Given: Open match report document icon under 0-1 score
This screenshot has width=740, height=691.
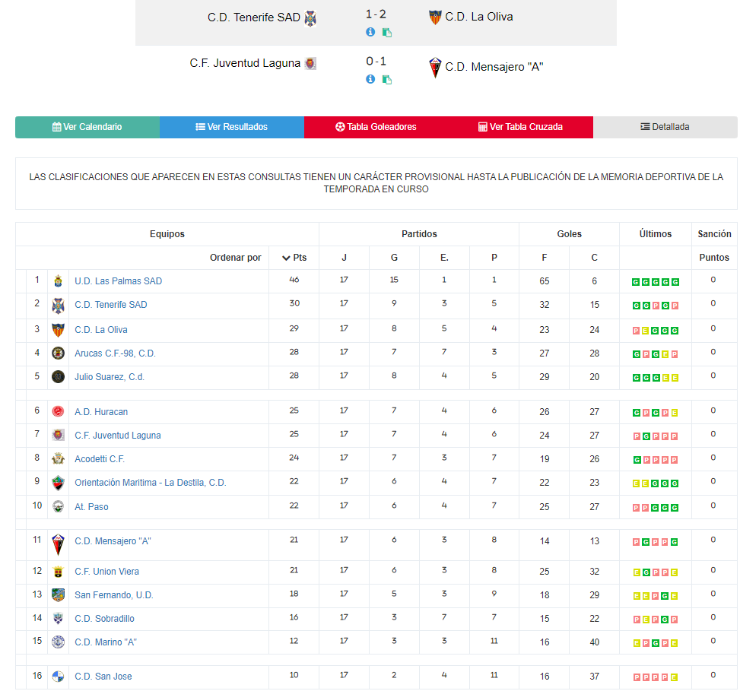Looking at the screenshot, I should click(387, 80).
